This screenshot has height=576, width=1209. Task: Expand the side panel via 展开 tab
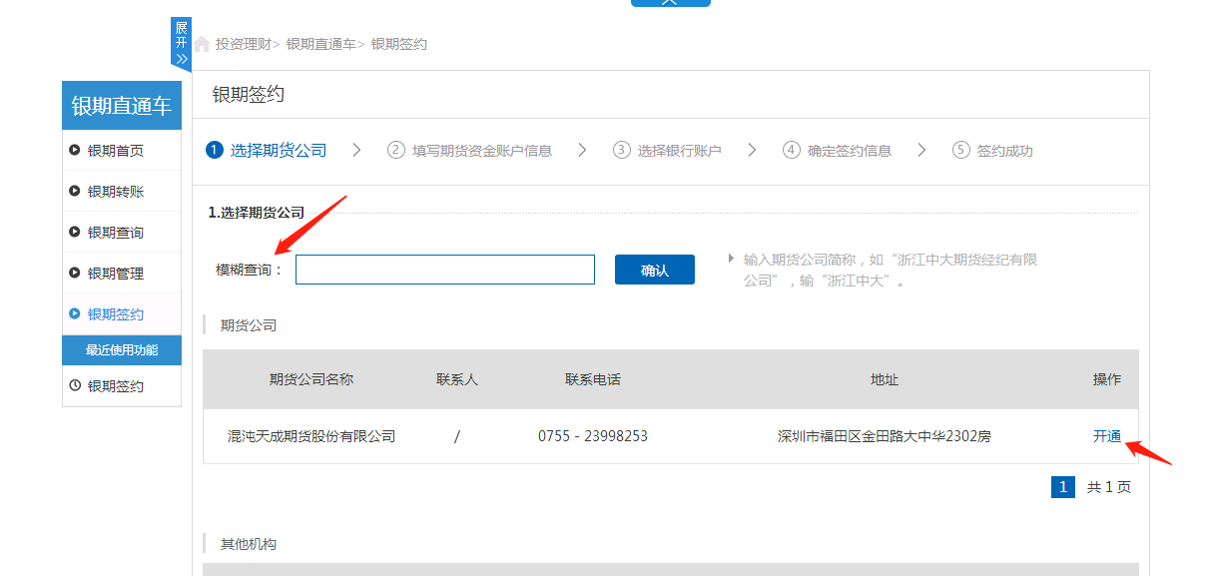[181, 43]
